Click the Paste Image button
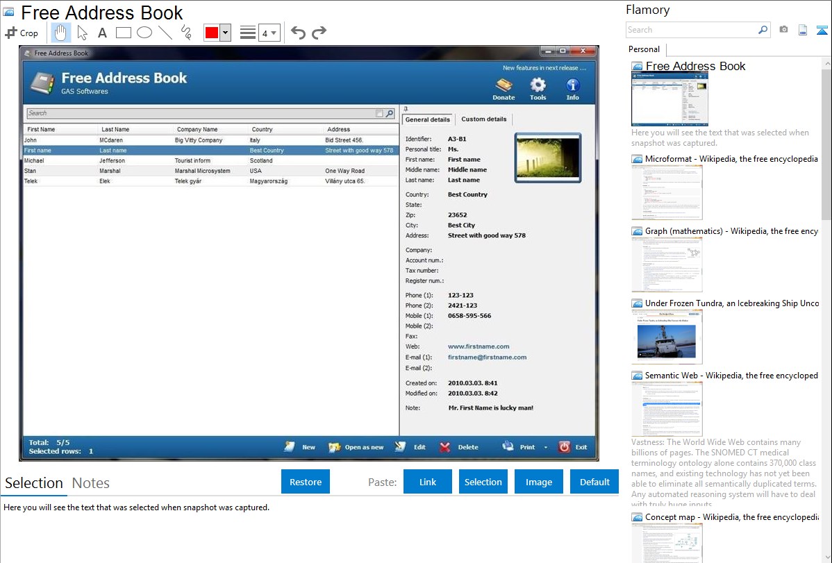Image resolution: width=832 pixels, height=563 pixels. coord(538,482)
